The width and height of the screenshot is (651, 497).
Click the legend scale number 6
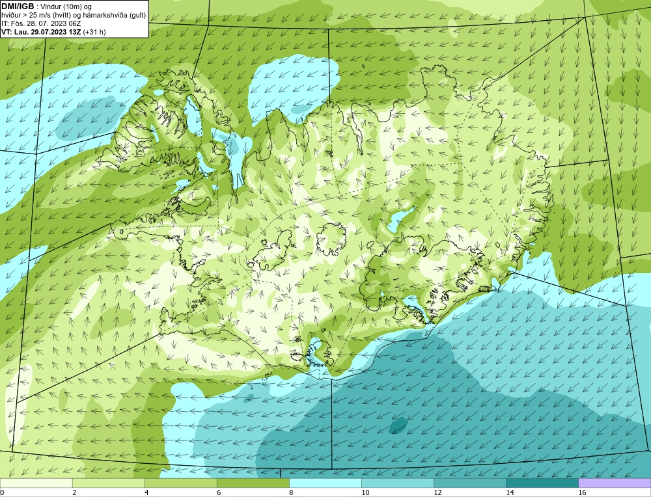tap(219, 492)
